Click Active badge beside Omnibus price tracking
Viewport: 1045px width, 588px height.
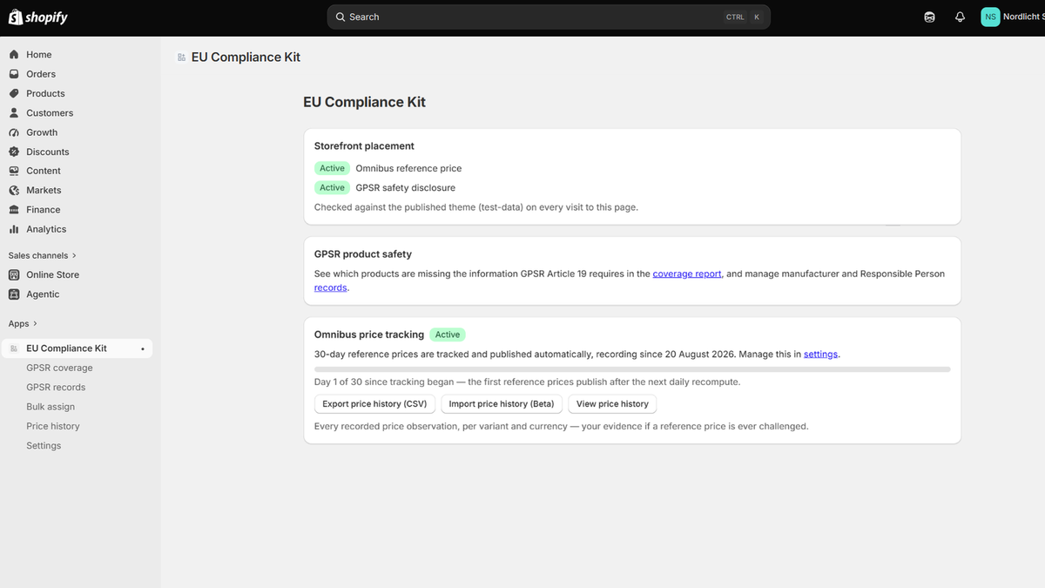point(448,335)
